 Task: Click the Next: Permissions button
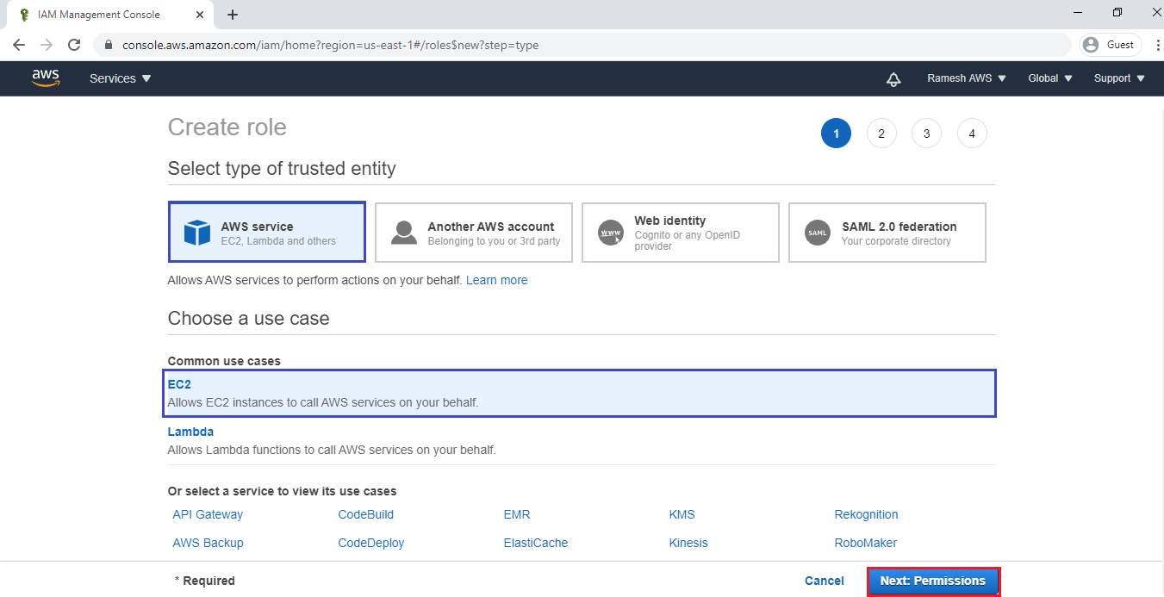(x=933, y=581)
